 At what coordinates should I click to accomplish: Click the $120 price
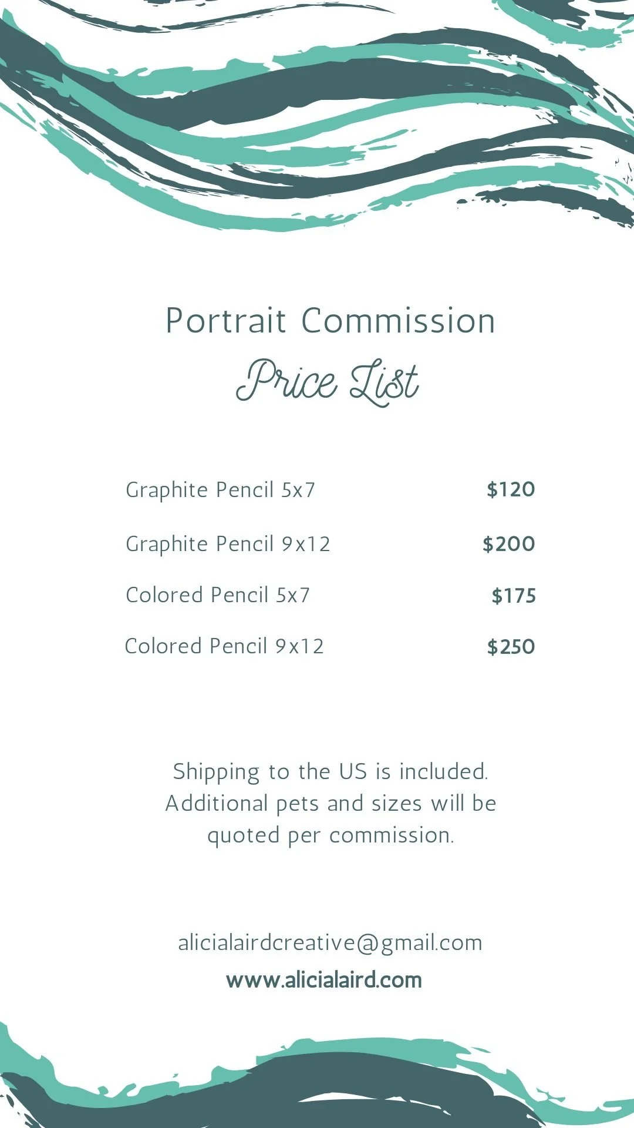pyautogui.click(x=511, y=489)
